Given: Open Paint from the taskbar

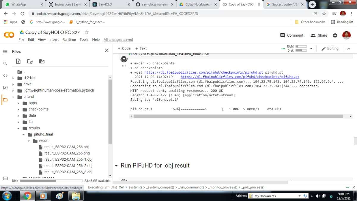Looking at the screenshot, I should pyautogui.click(x=60, y=196).
